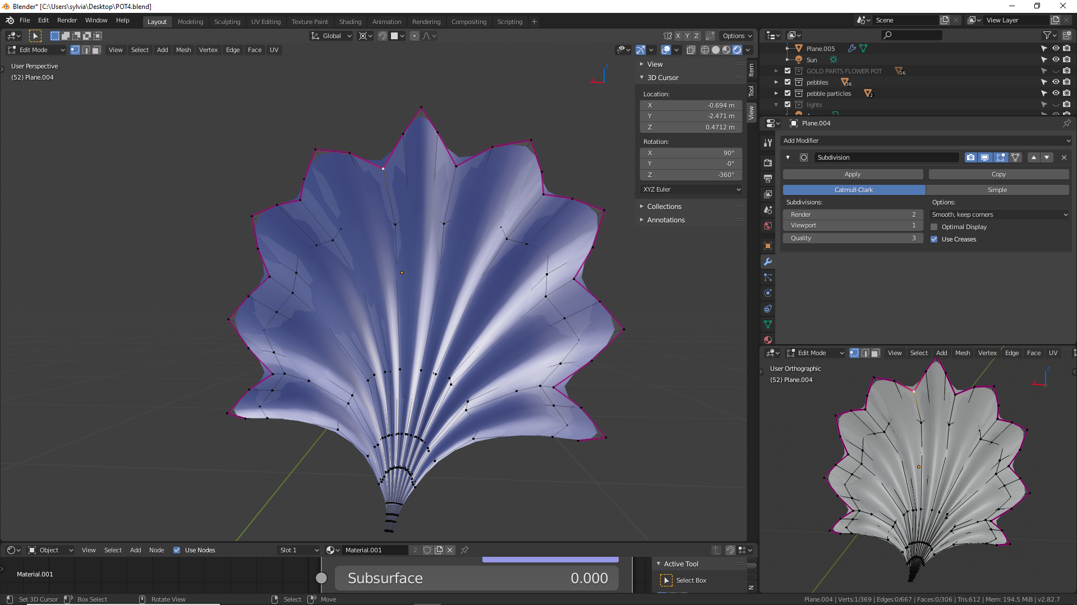Select Simple subdivision type button

(x=997, y=190)
